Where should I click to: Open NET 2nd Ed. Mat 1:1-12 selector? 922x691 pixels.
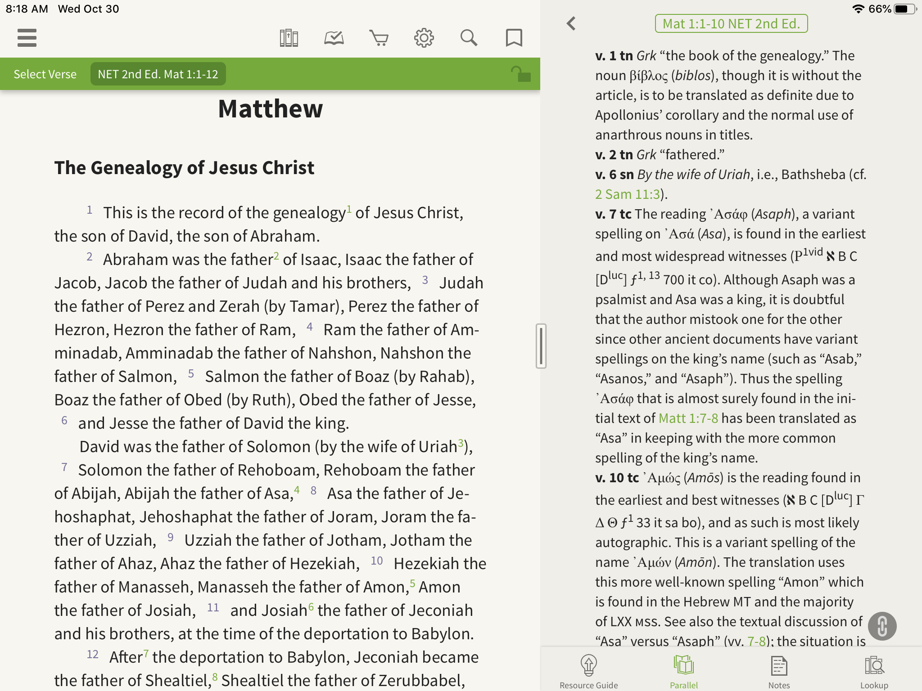pyautogui.click(x=158, y=74)
